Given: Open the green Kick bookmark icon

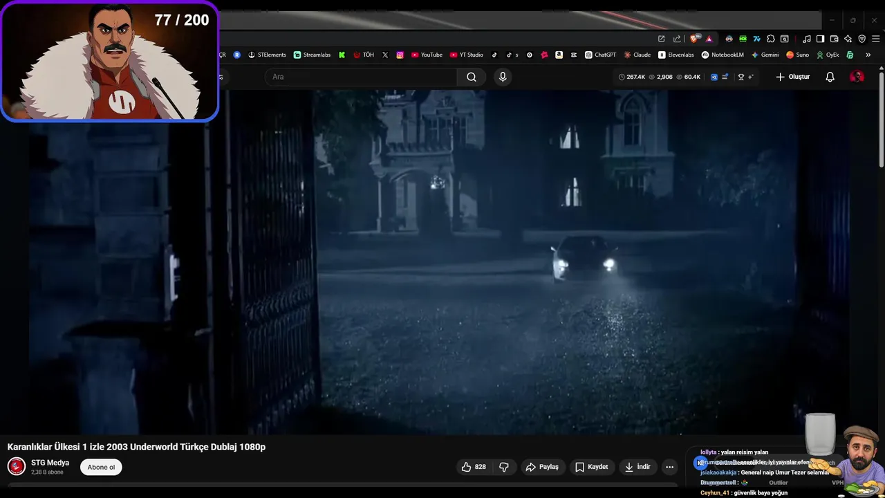Looking at the screenshot, I should point(342,55).
